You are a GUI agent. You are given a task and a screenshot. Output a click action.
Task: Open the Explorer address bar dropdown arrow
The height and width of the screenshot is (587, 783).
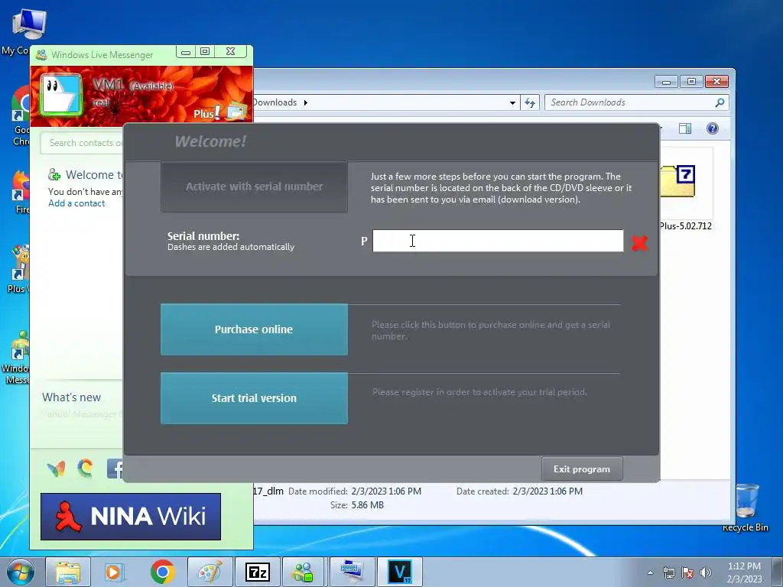click(x=512, y=103)
